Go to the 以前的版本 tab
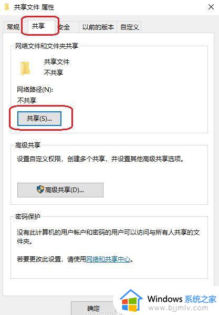This screenshot has width=219, height=315. (98, 27)
